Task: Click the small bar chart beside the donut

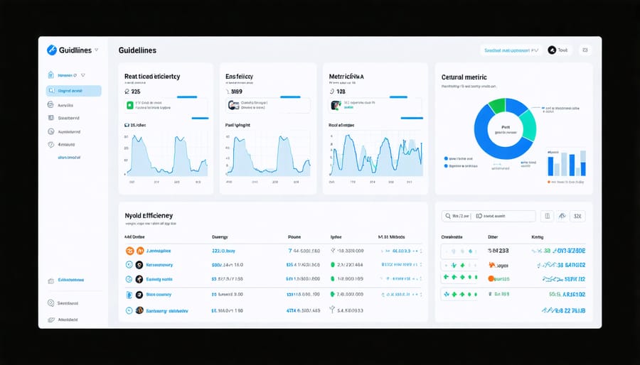Action: 567,163
